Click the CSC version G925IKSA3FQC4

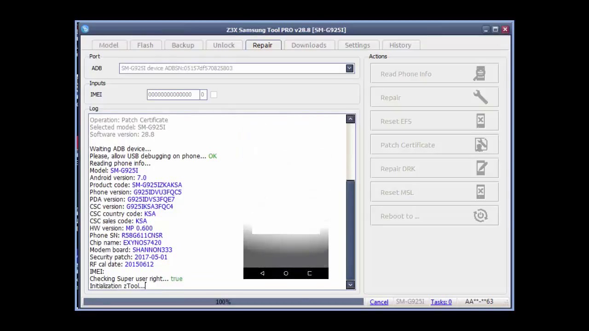pyautogui.click(x=150, y=206)
